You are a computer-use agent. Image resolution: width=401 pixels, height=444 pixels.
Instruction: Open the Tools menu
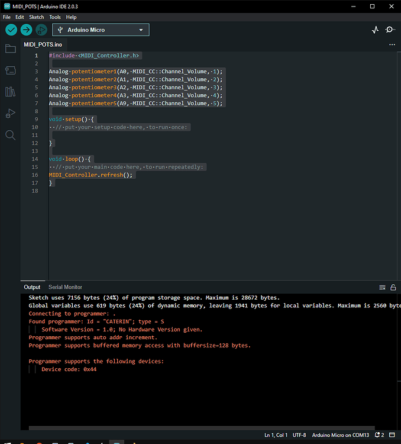55,17
